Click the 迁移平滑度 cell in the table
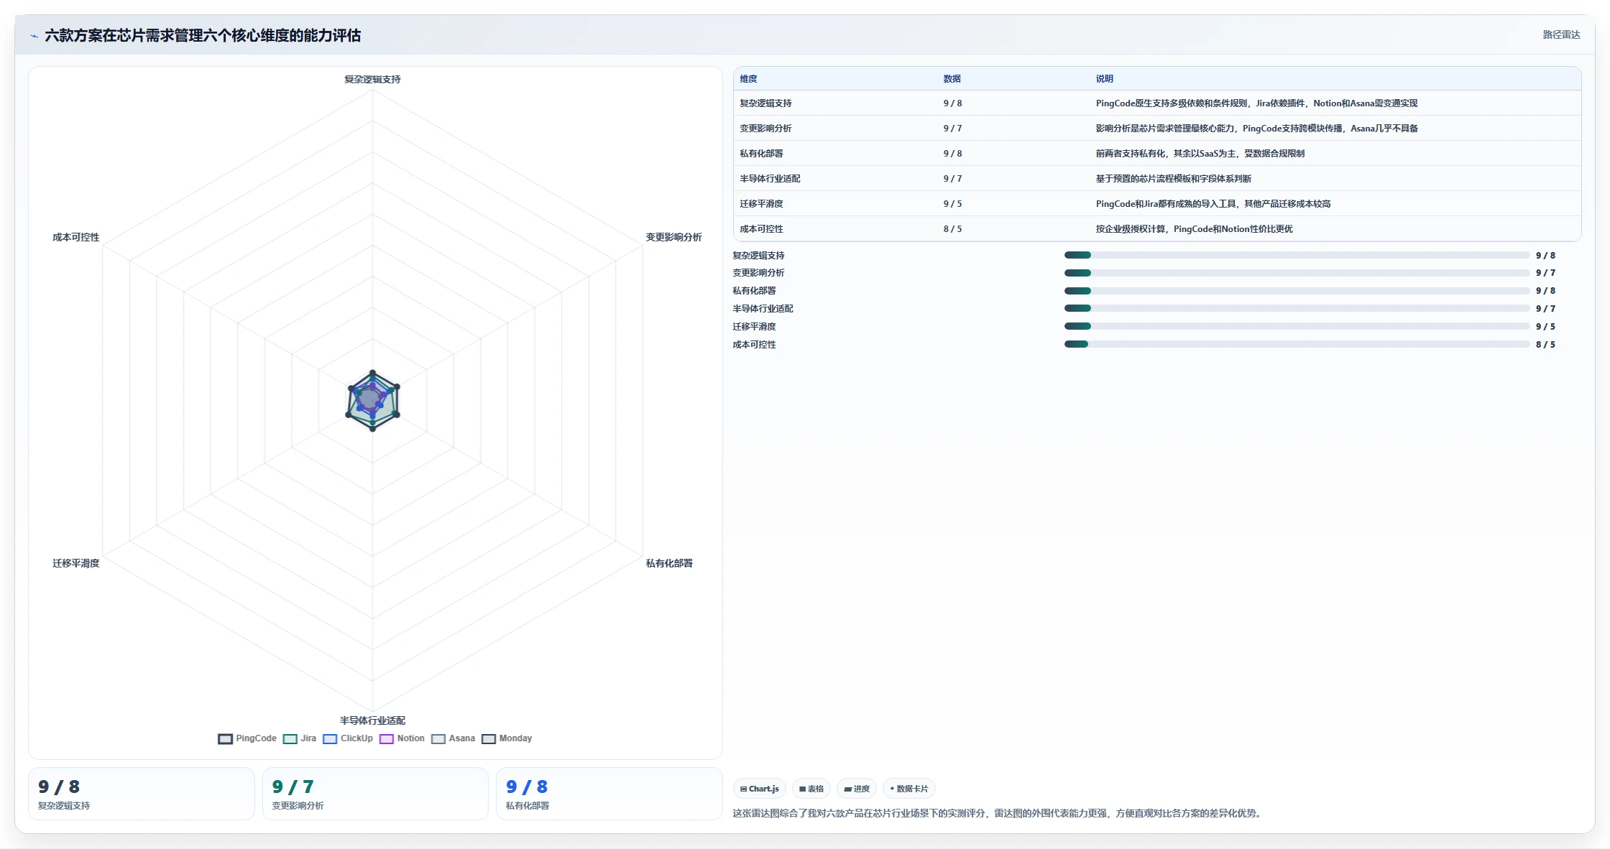Viewport: 1610px width, 849px height. click(762, 204)
